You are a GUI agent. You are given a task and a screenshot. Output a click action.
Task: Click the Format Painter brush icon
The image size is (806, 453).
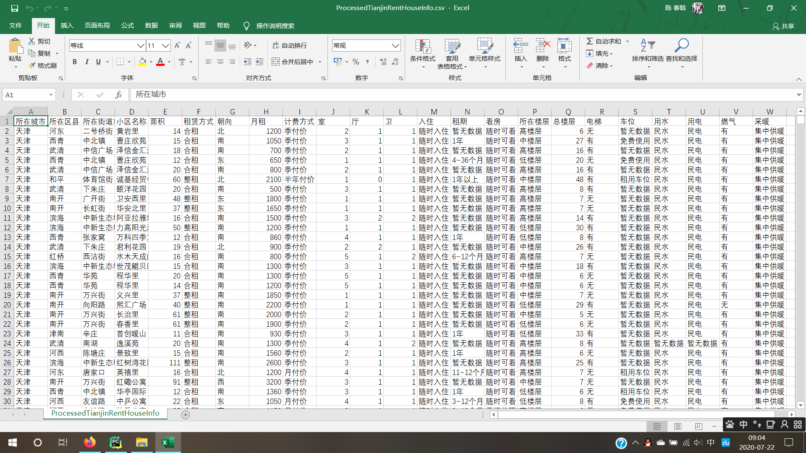32,66
